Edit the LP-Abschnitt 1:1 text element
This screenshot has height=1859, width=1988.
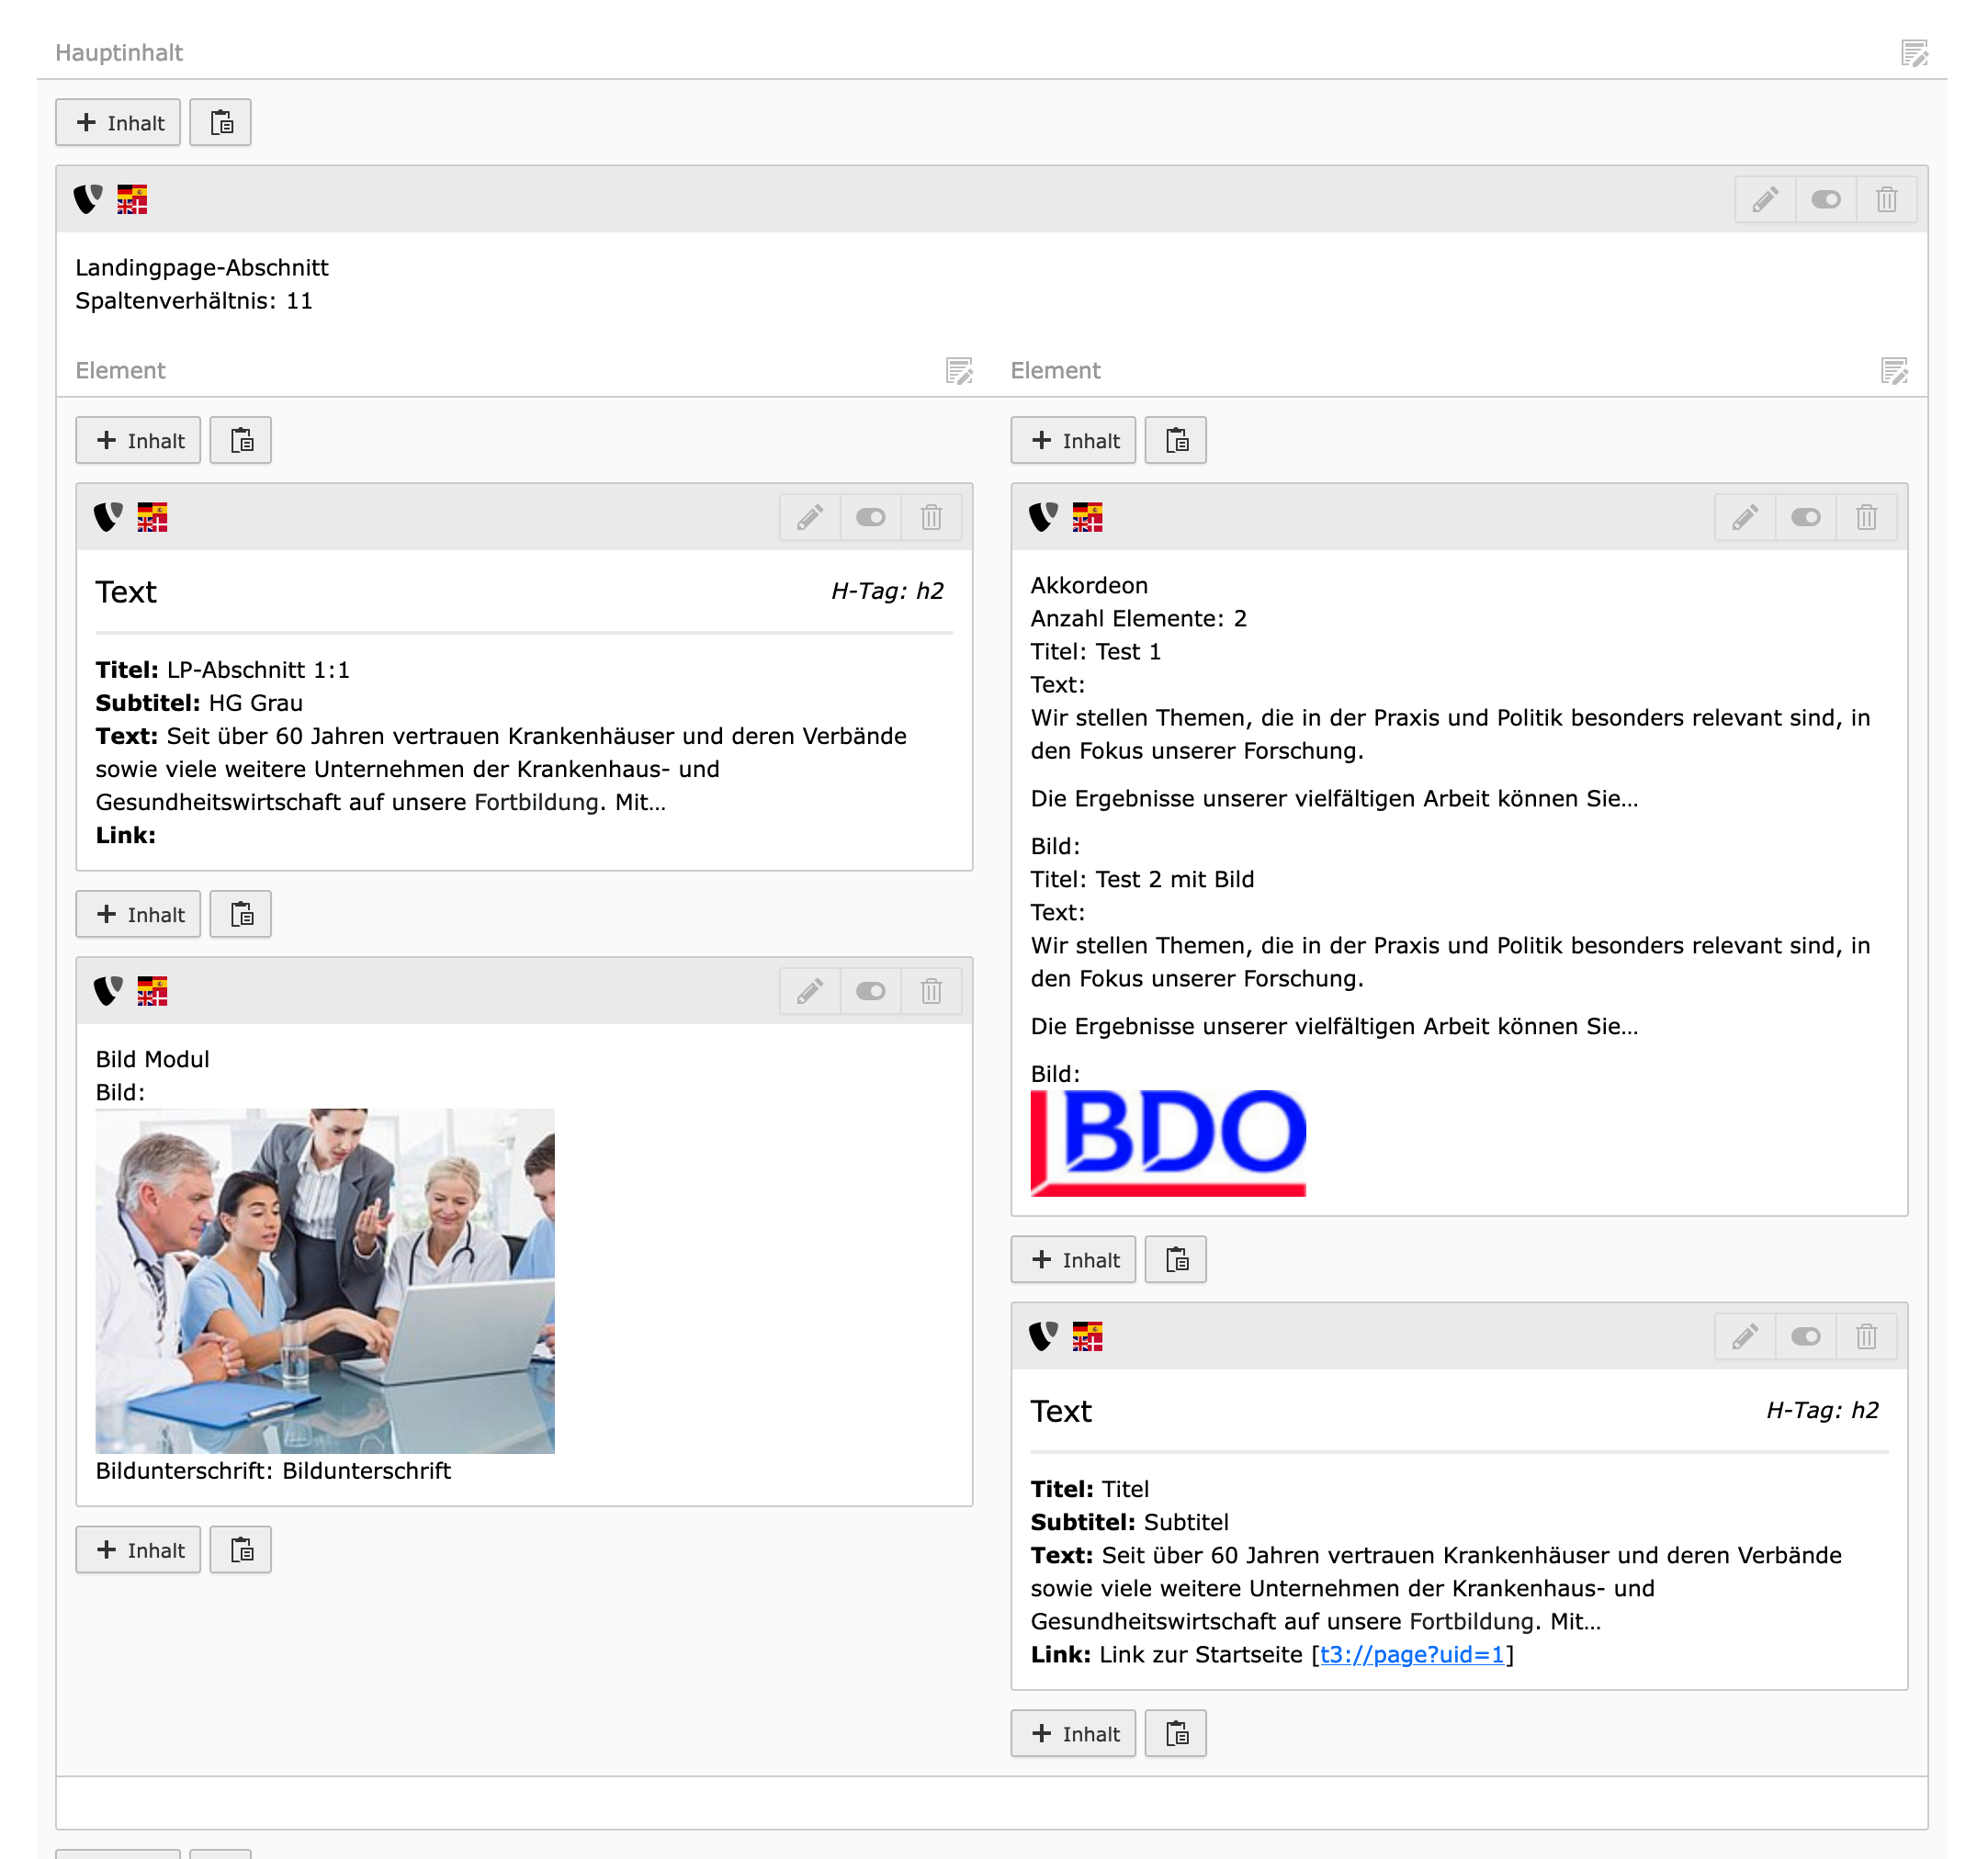pyautogui.click(x=809, y=517)
